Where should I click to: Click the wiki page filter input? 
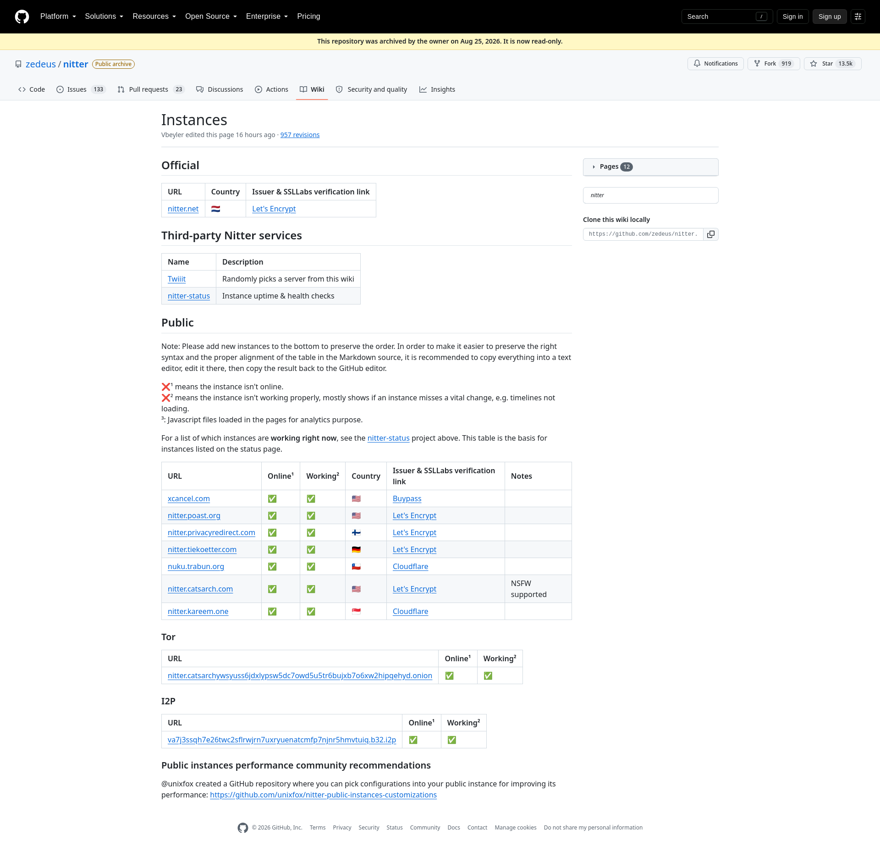650,195
